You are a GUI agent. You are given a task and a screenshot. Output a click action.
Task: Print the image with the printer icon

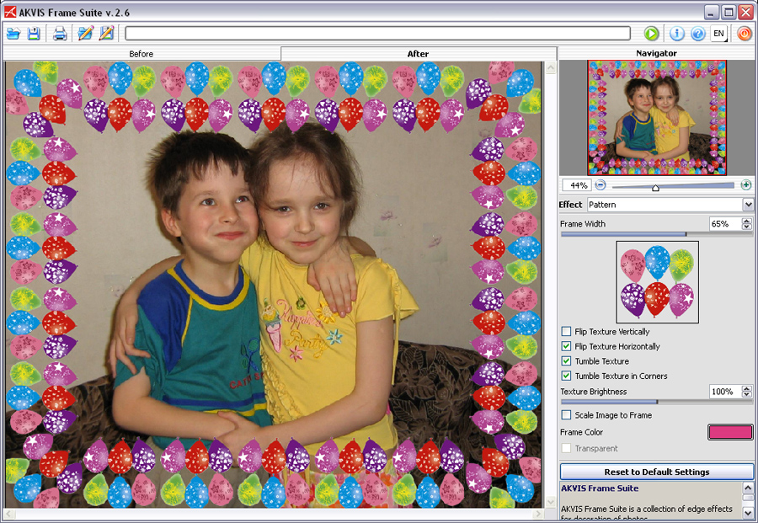click(x=60, y=34)
